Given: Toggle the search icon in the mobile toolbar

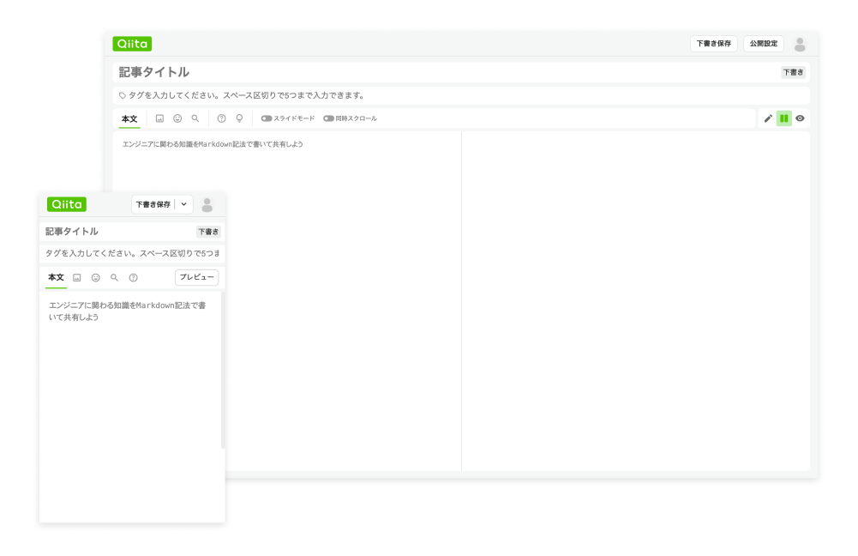Looking at the screenshot, I should tap(114, 277).
